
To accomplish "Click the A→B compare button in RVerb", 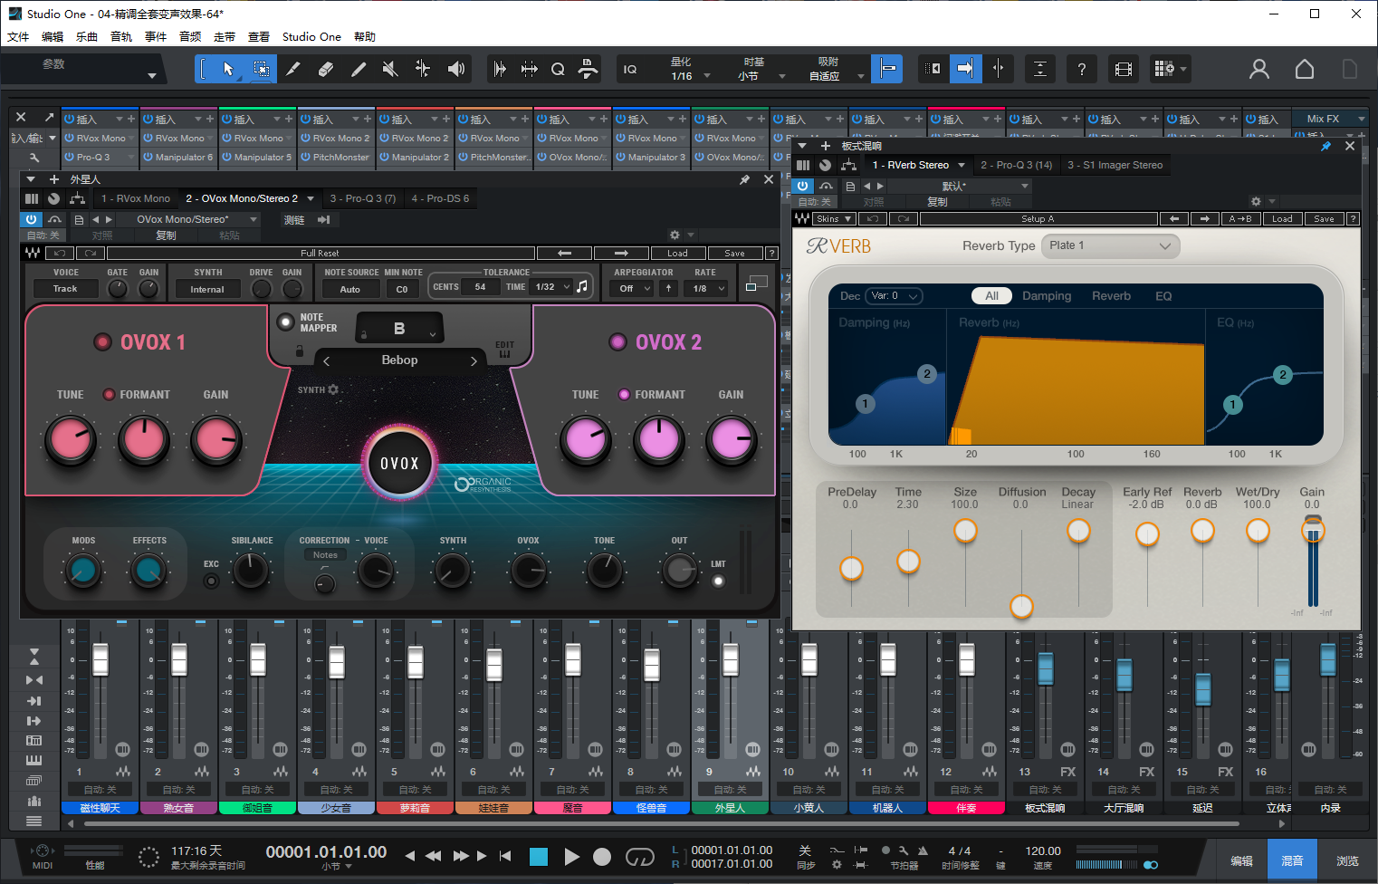I will pyautogui.click(x=1239, y=218).
